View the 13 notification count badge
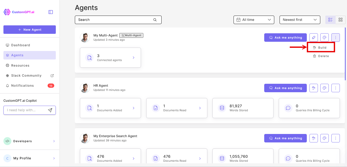The image size is (347, 167). 51,85
